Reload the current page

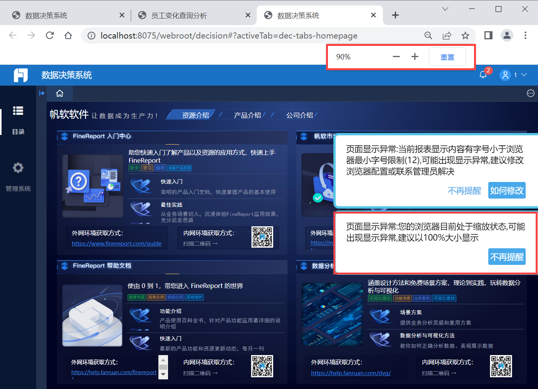tap(50, 35)
